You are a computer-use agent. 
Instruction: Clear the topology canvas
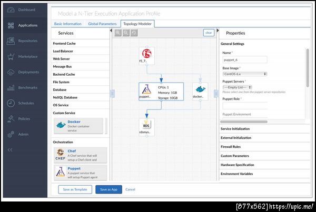pos(209,33)
